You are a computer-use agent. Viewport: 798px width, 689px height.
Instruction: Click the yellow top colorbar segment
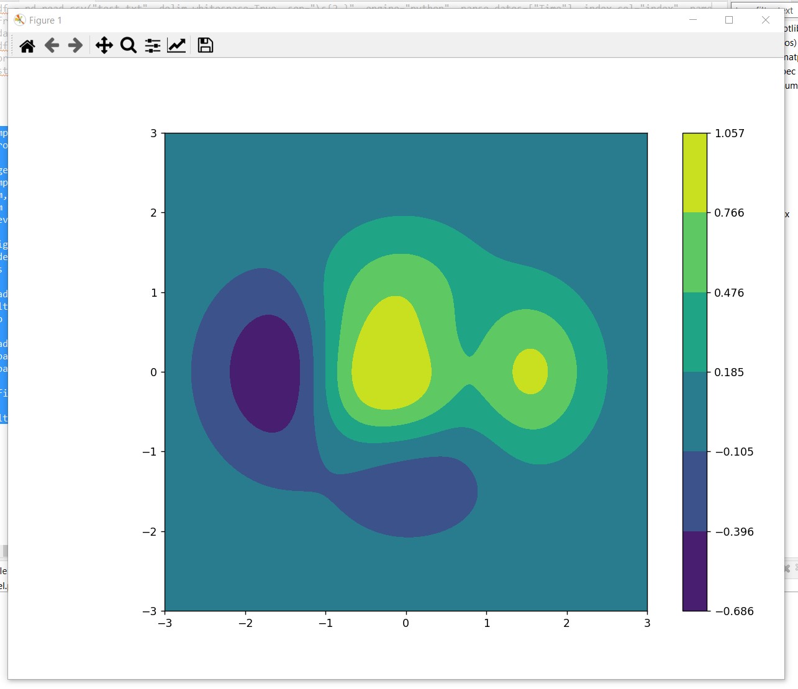point(695,173)
